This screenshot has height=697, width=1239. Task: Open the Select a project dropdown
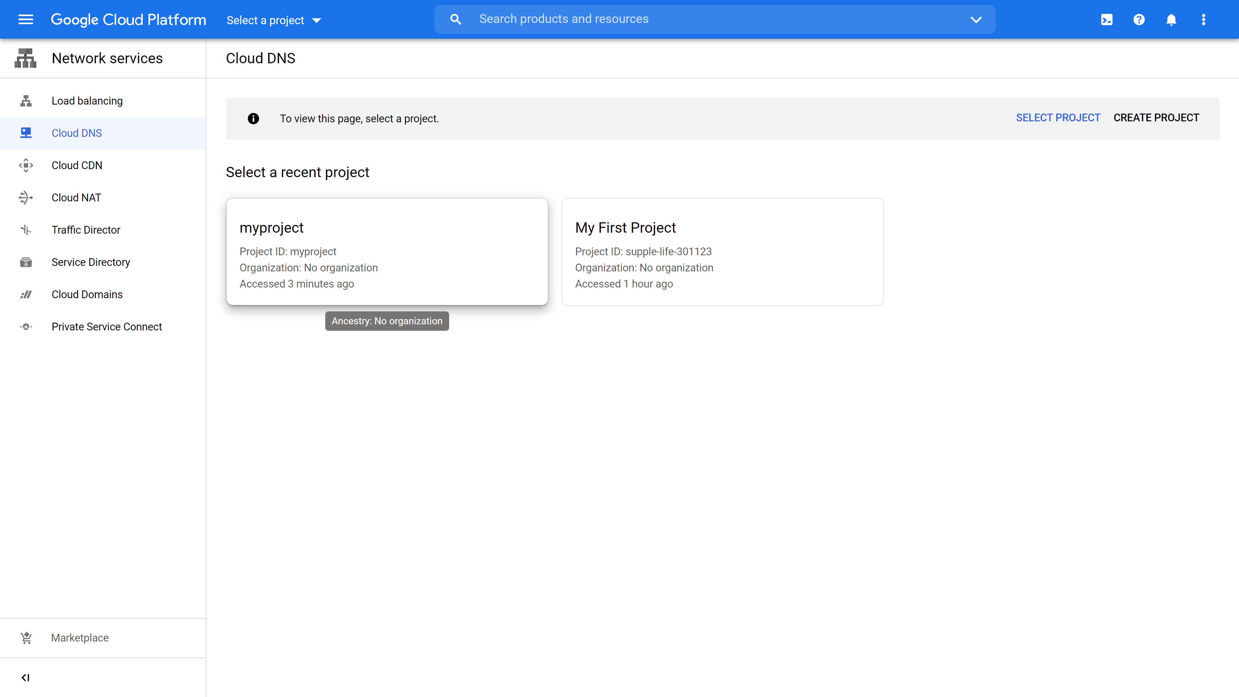pyautogui.click(x=274, y=20)
